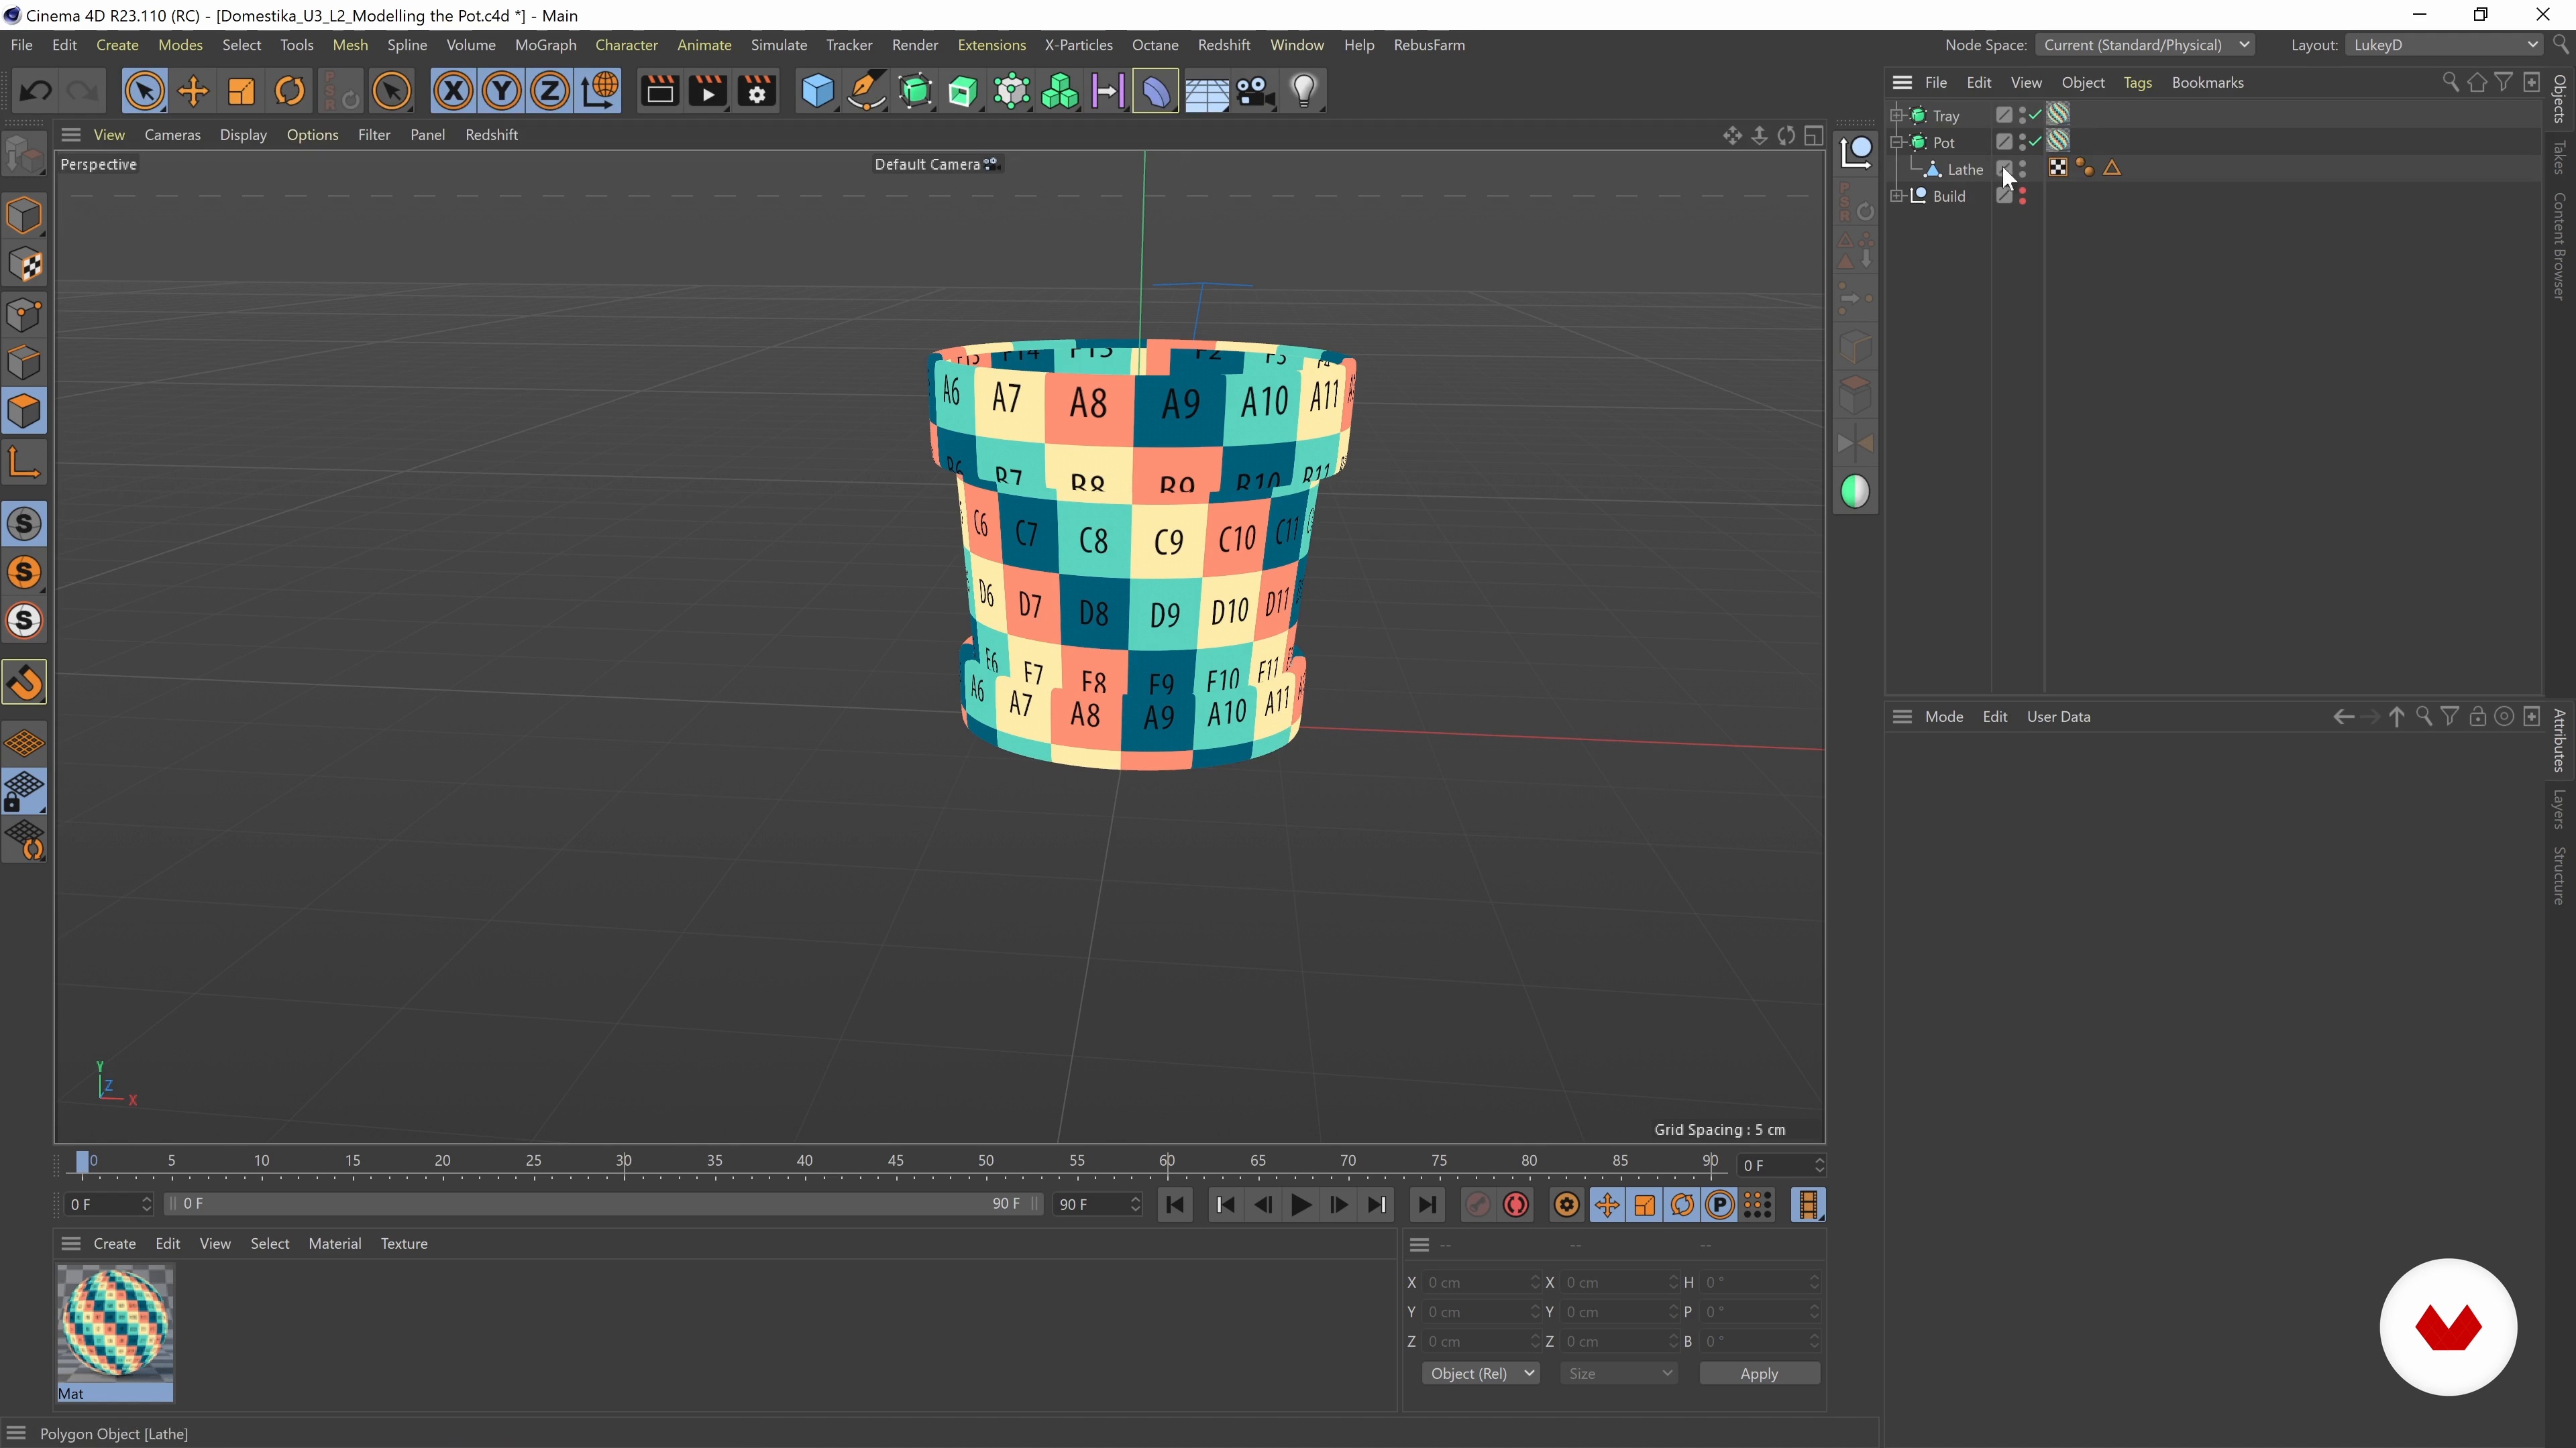Image resolution: width=2576 pixels, height=1448 pixels.
Task: Enable Axis mode icon
Action: tap(24, 462)
